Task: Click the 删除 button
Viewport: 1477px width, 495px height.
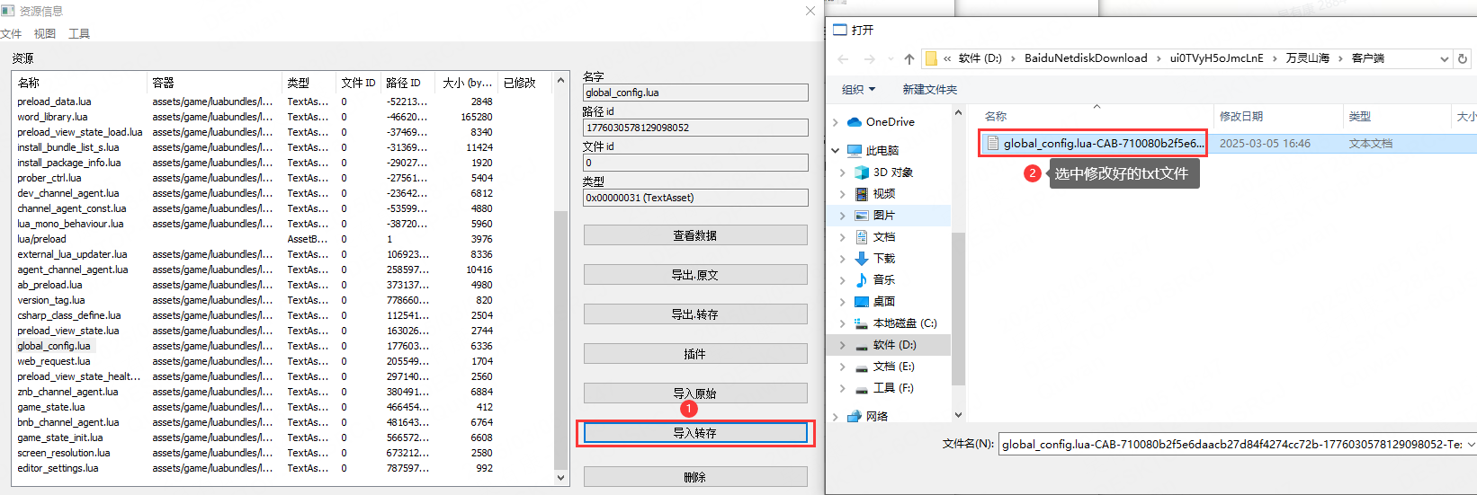Action: 695,477
